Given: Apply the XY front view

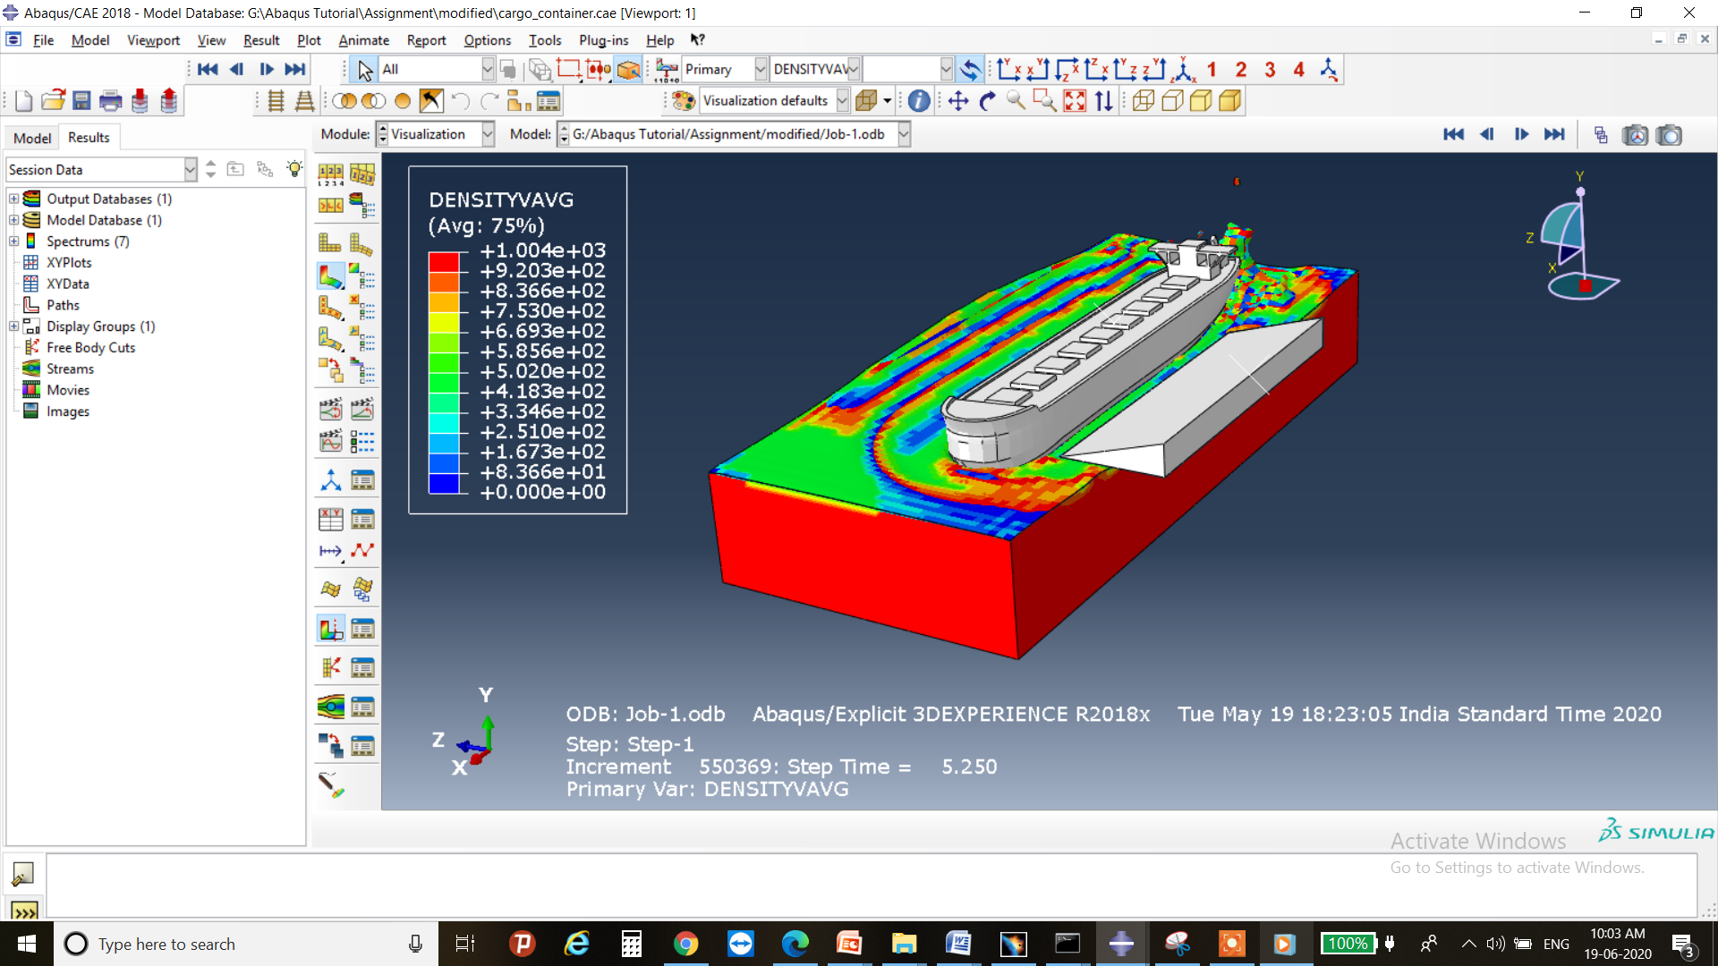Looking at the screenshot, I should click(1009, 69).
